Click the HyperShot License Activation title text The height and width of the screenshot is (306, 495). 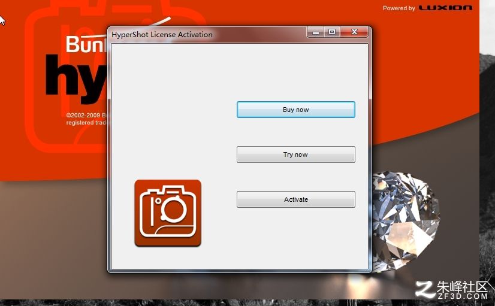pos(162,34)
